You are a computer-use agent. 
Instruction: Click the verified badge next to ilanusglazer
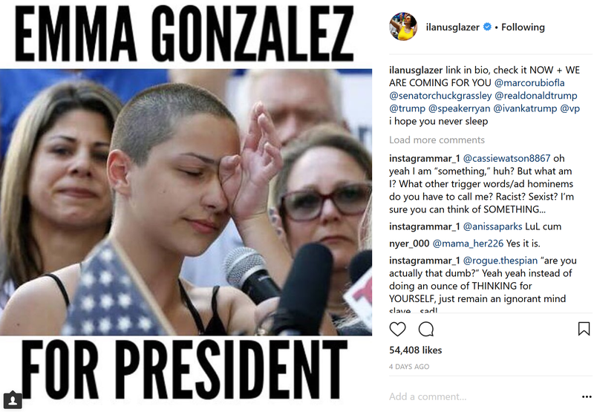488,27
